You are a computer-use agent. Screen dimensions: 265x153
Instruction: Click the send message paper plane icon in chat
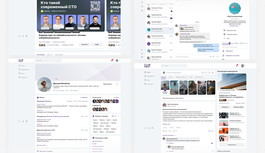tap(217, 57)
